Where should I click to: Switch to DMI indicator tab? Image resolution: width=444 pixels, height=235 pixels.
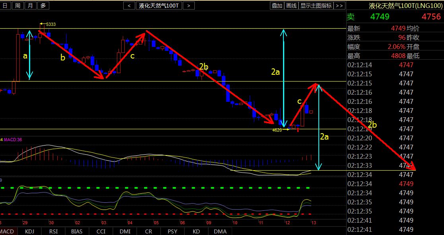(125, 231)
